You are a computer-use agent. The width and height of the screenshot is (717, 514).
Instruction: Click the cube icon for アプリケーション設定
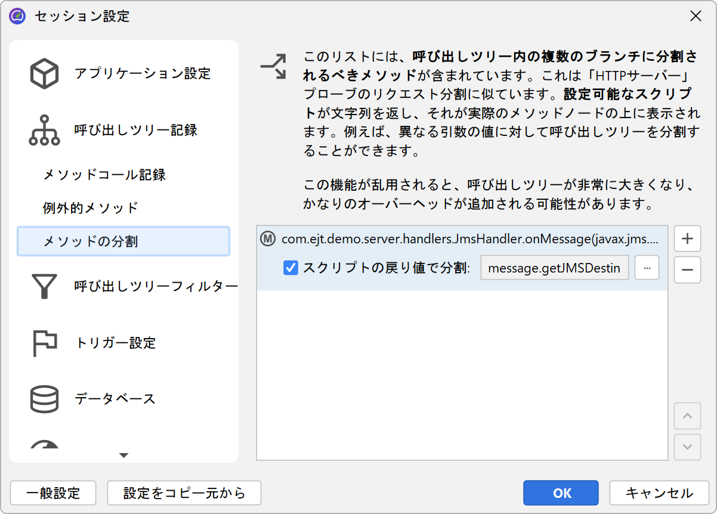[44, 74]
